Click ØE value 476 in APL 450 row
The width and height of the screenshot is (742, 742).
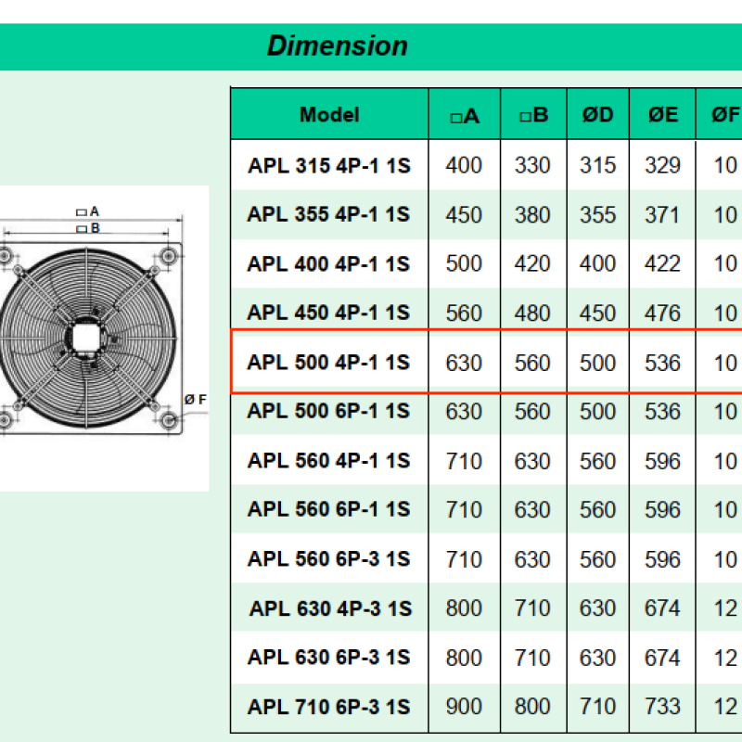tap(662, 313)
